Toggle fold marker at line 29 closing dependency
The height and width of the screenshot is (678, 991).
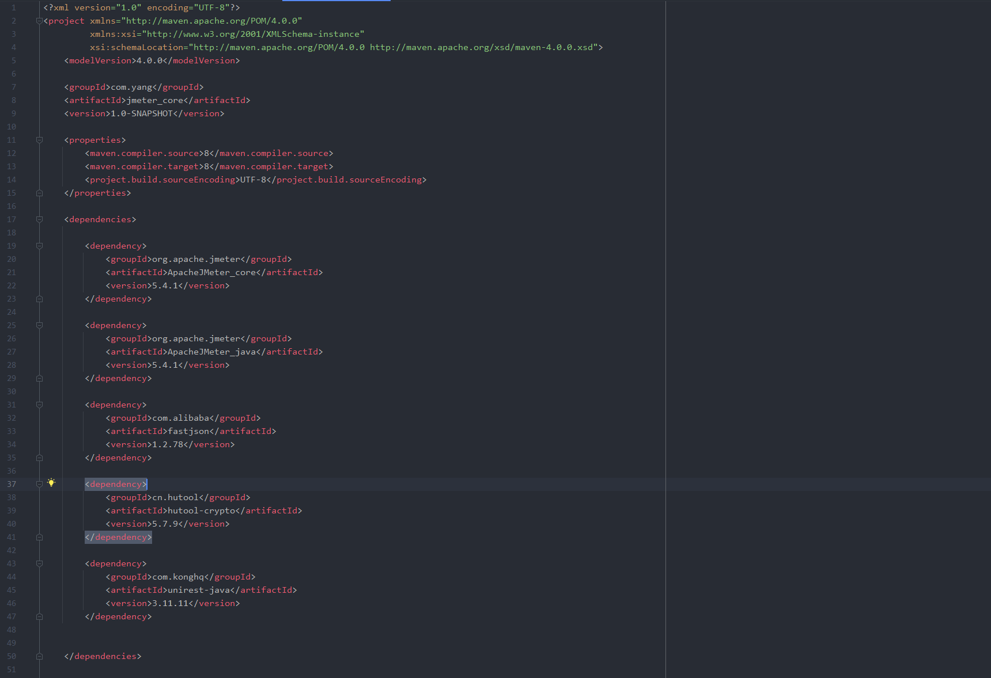coord(39,378)
